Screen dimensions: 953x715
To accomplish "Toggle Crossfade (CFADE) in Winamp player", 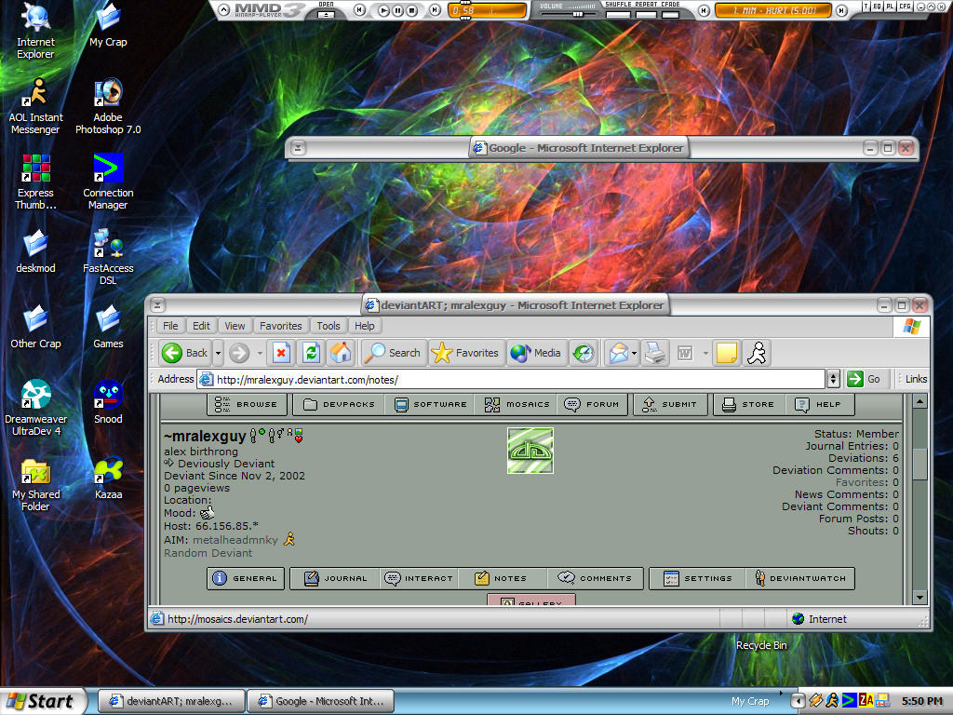I will (x=670, y=13).
